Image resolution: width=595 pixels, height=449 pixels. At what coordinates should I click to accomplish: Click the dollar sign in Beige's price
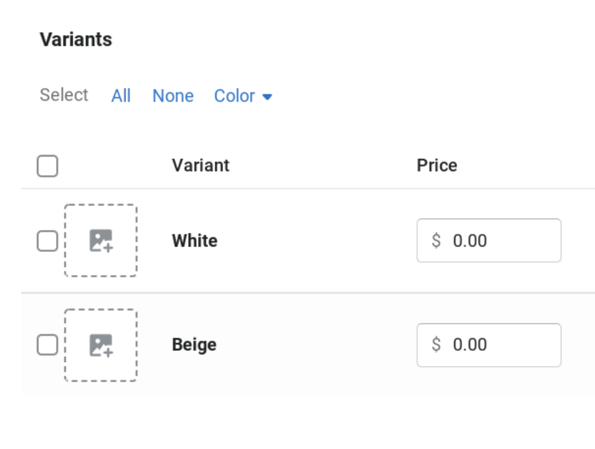[436, 345]
